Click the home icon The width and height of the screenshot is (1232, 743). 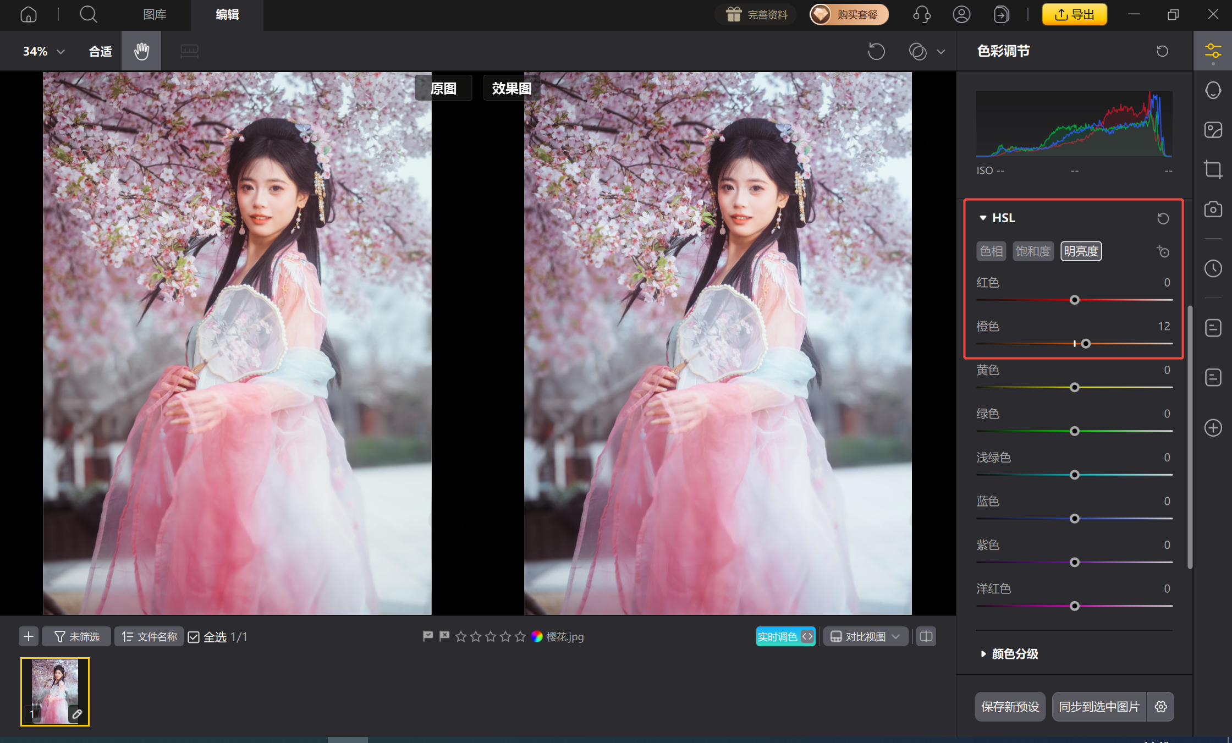click(29, 14)
